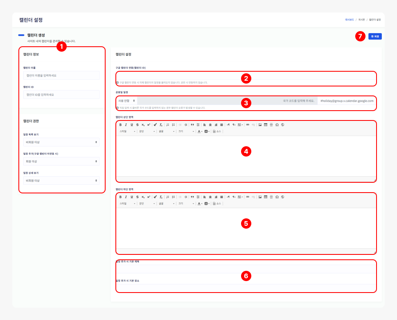This screenshot has height=320, width=397.
Task: Insert numbered list in bottom area editor
Action: point(168,197)
